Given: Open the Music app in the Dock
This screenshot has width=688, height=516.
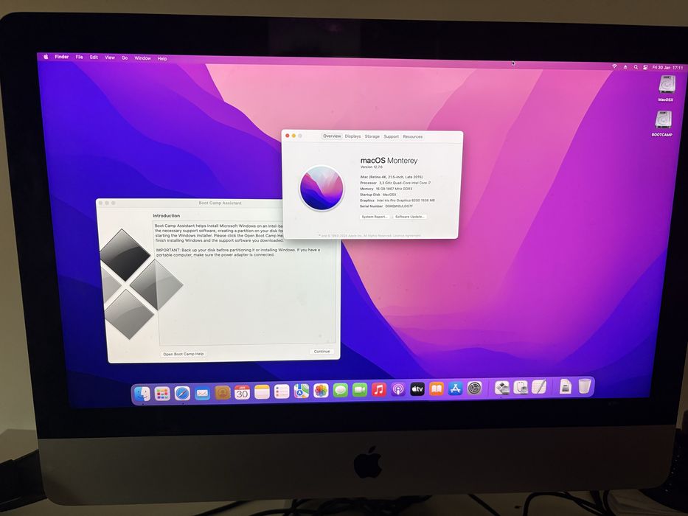Looking at the screenshot, I should [x=379, y=389].
